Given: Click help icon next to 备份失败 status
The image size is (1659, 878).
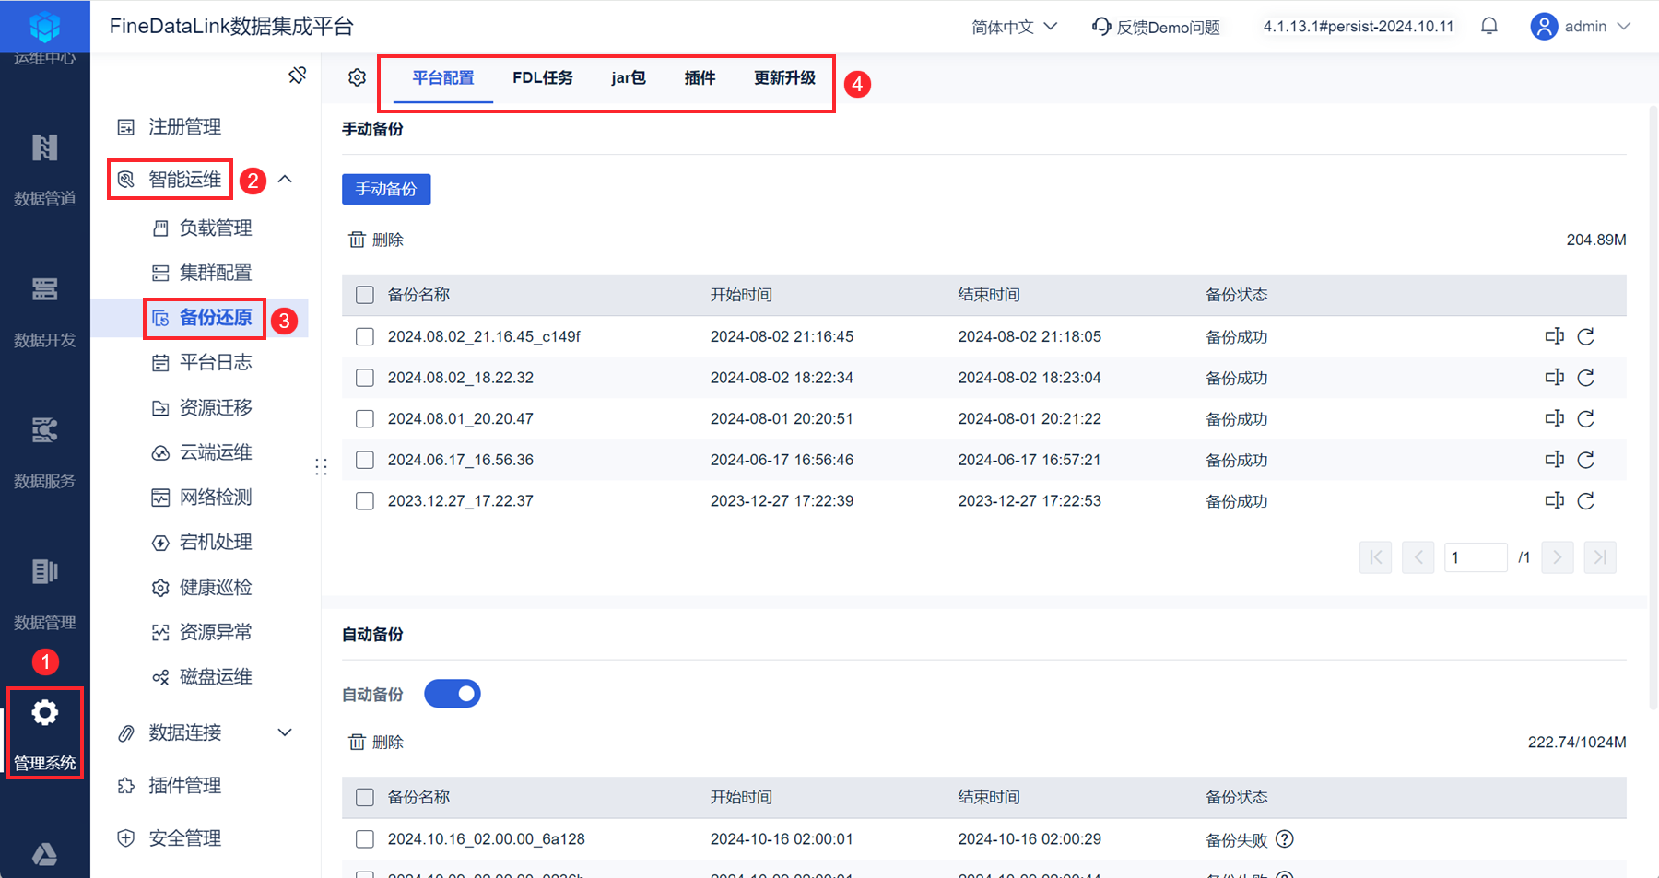Looking at the screenshot, I should pos(1285,839).
